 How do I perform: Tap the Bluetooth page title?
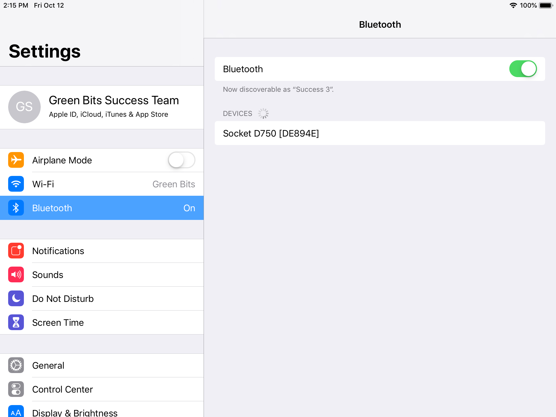point(380,24)
